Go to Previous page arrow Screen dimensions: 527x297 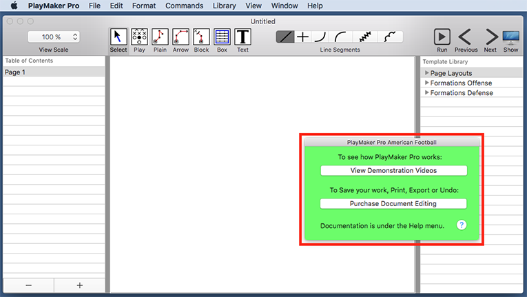point(466,37)
